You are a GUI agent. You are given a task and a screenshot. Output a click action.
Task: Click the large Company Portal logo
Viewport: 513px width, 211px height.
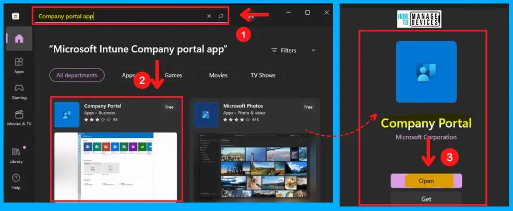[x=426, y=72]
